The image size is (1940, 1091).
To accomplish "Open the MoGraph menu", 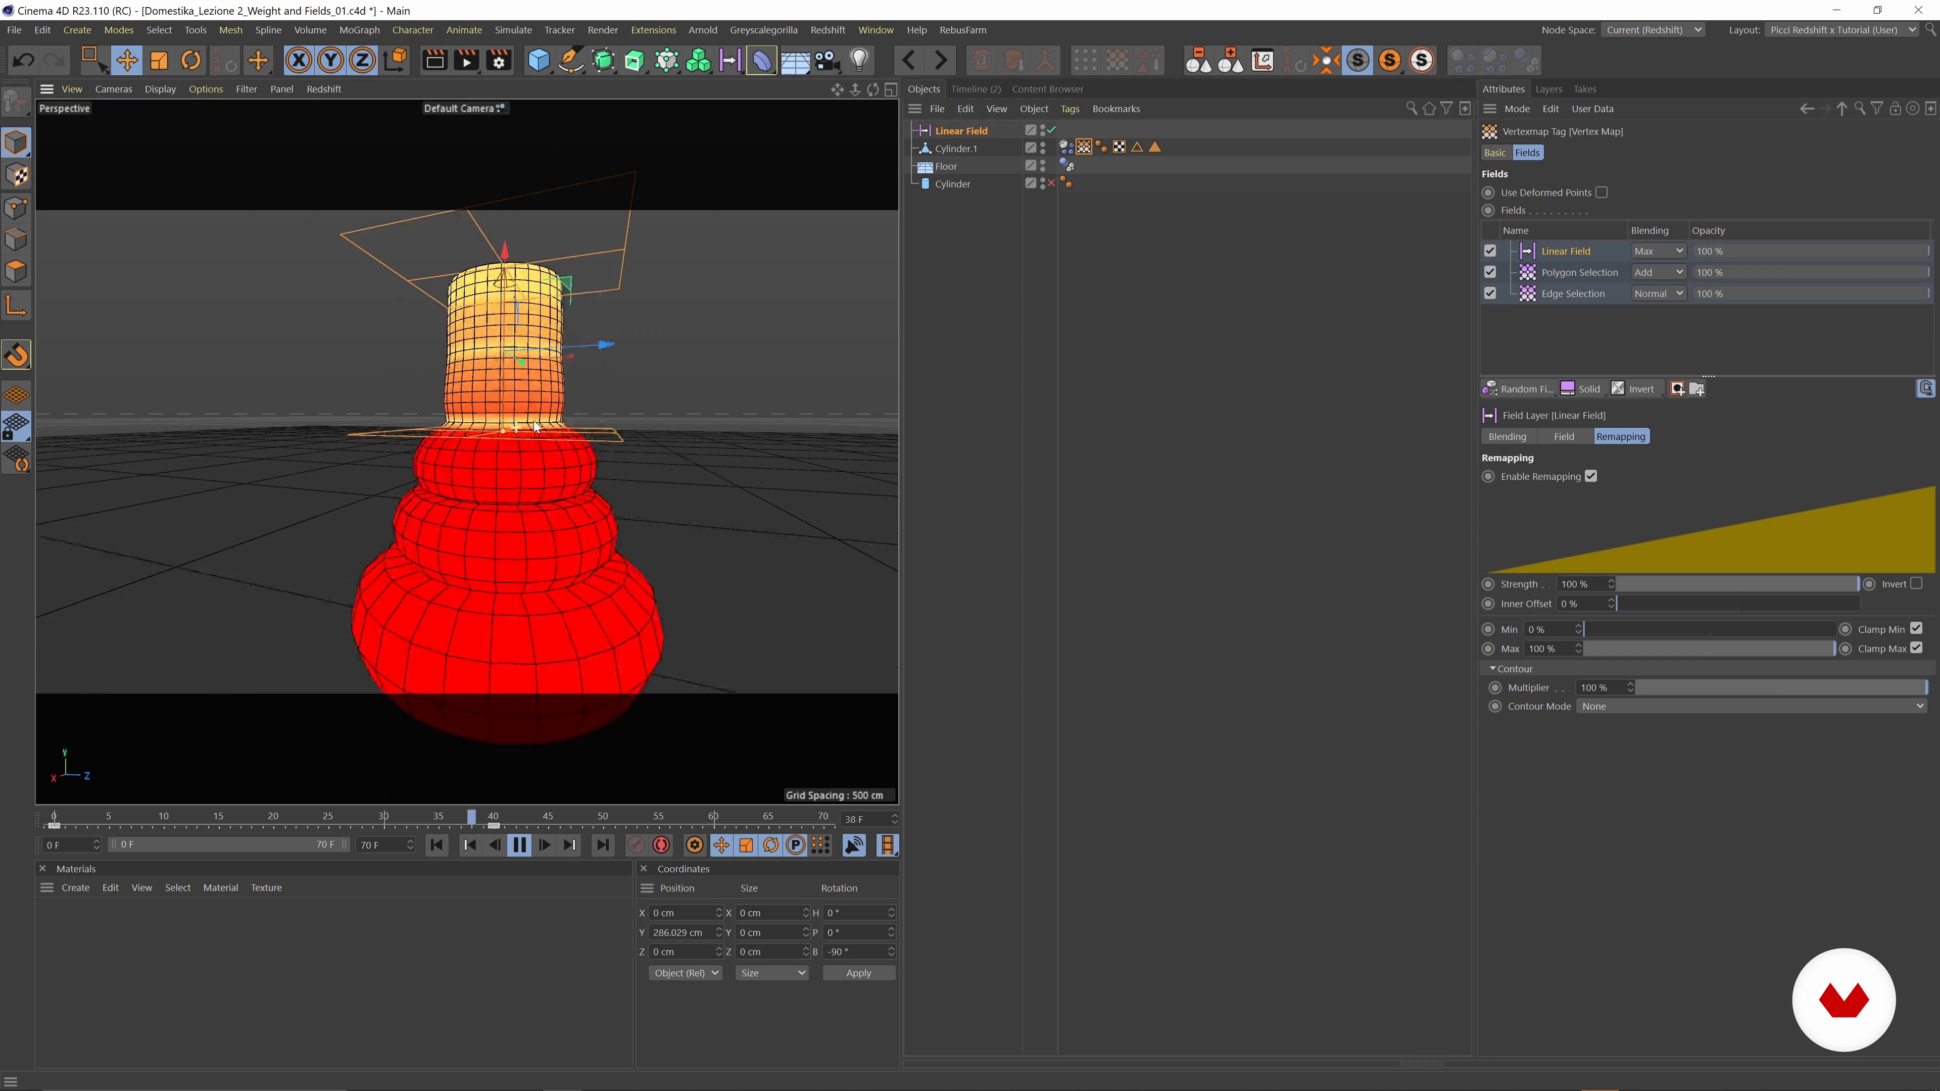I will pyautogui.click(x=359, y=30).
